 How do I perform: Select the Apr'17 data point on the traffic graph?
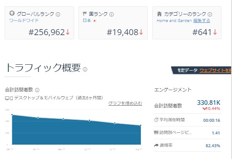point(38,118)
